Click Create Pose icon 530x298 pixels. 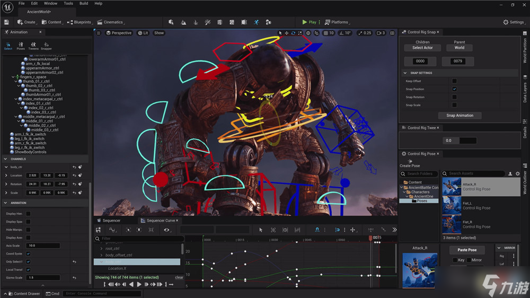click(410, 161)
